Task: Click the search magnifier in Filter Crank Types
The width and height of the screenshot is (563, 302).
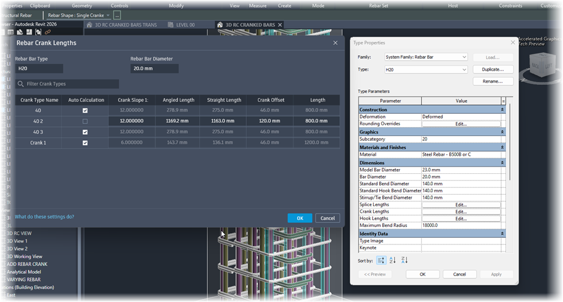Action: (x=21, y=84)
